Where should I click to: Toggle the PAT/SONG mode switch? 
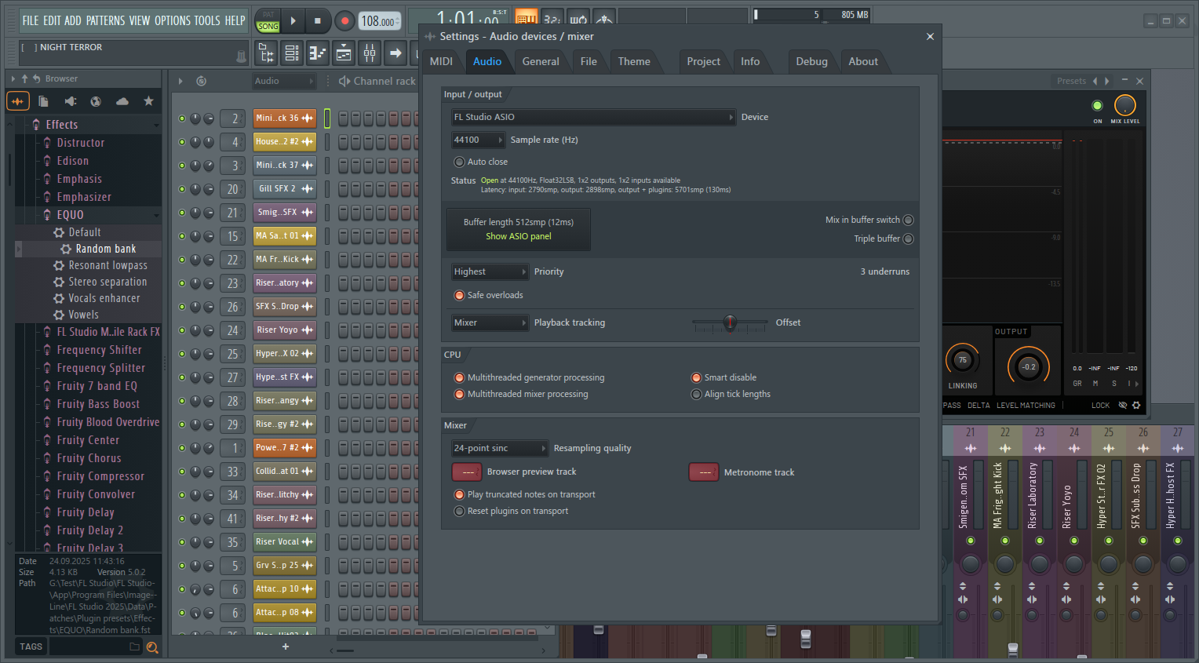tap(268, 21)
